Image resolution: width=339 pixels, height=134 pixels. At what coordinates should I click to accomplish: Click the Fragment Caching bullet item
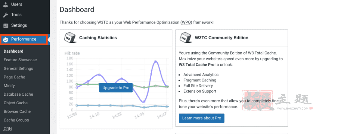click(x=200, y=80)
